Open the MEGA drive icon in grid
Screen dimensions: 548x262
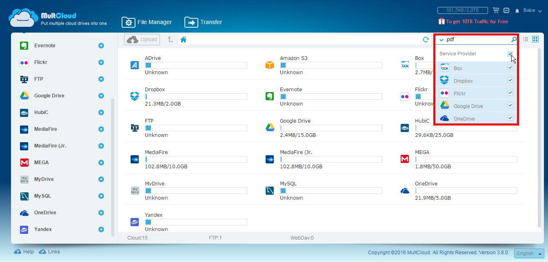[x=405, y=159]
